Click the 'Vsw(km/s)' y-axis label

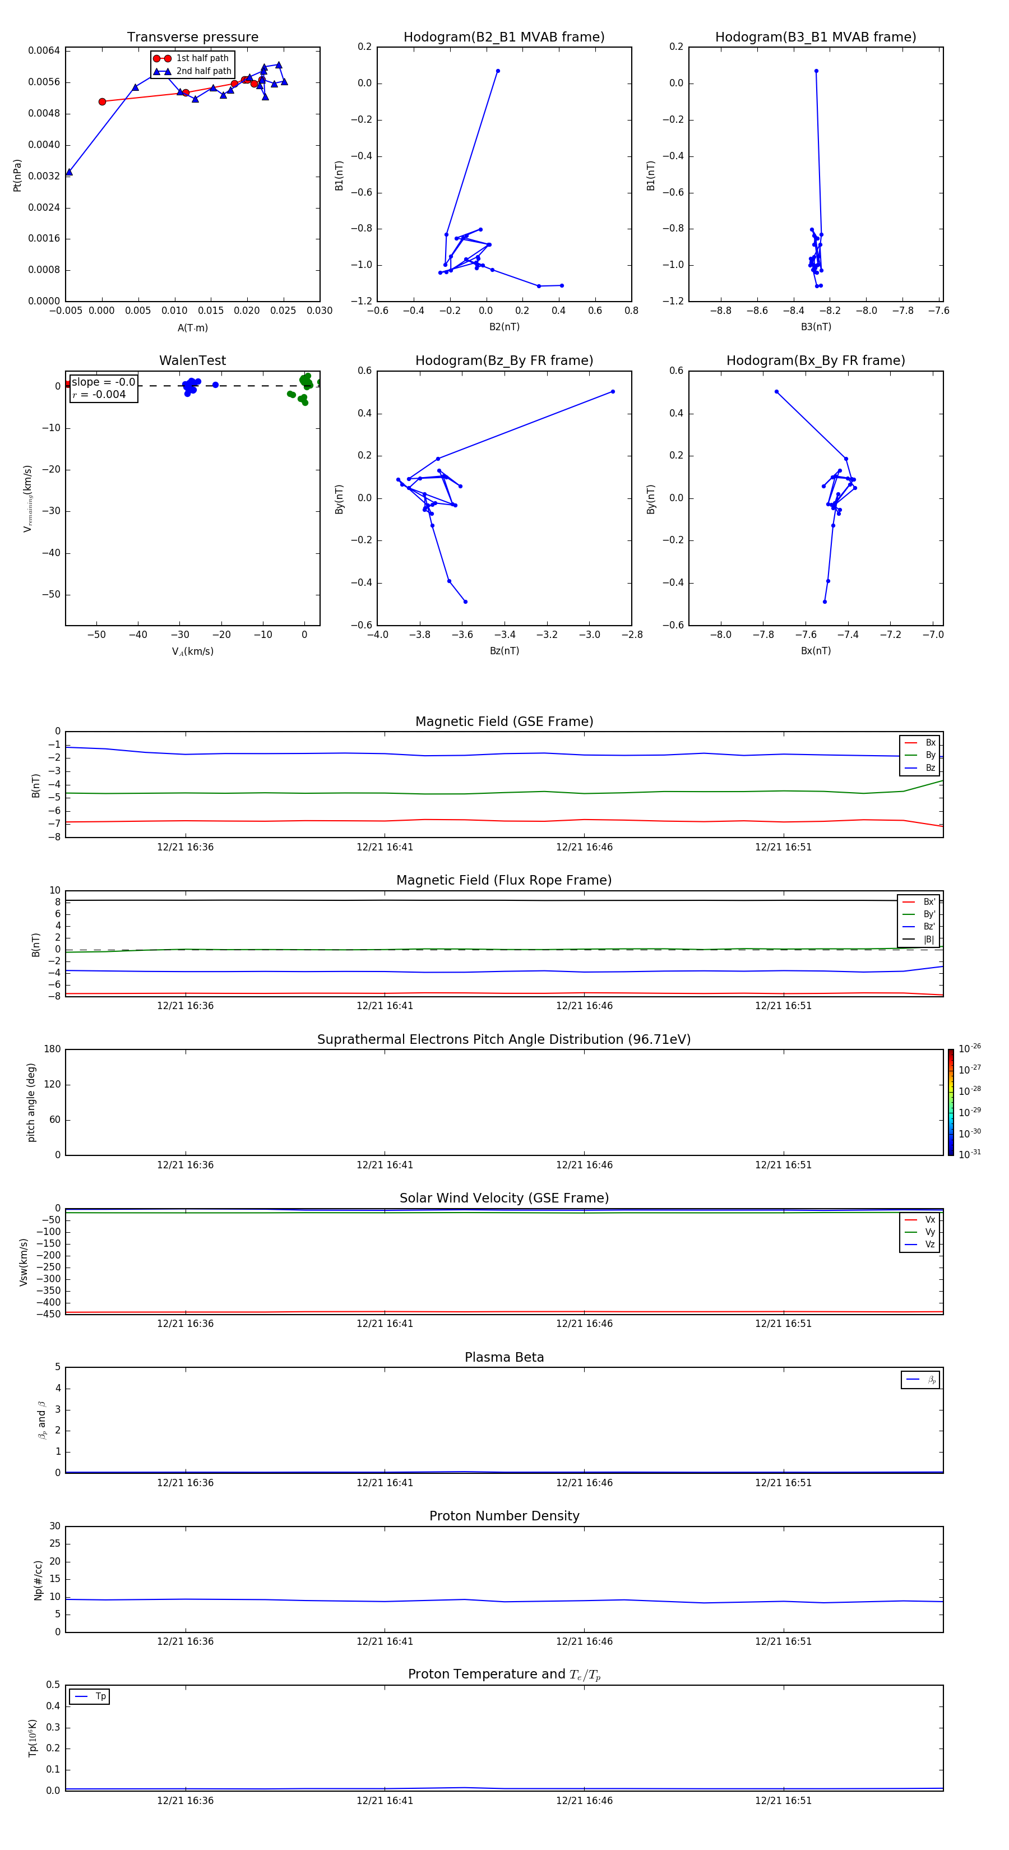coord(23,1262)
